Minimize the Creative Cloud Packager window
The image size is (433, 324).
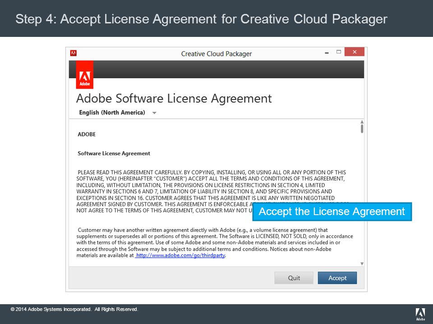pos(327,52)
